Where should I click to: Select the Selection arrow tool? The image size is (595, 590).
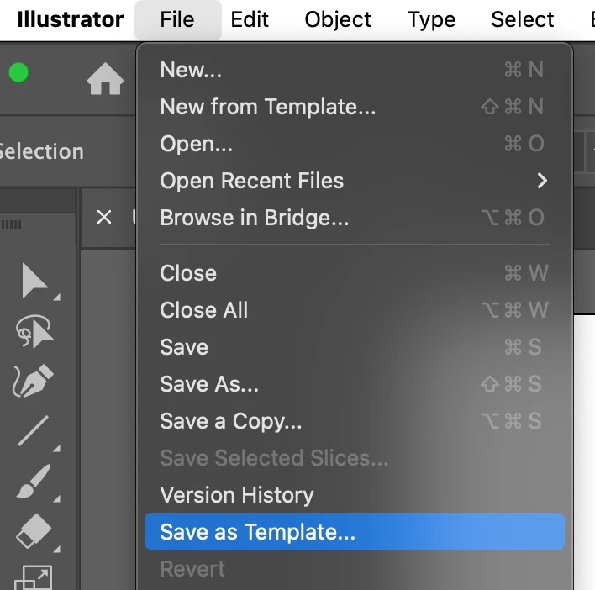pos(35,281)
